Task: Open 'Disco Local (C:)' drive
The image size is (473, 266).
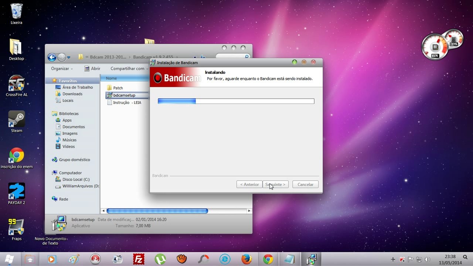Action: coord(76,180)
